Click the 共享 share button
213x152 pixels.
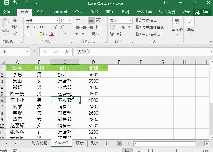point(202,12)
